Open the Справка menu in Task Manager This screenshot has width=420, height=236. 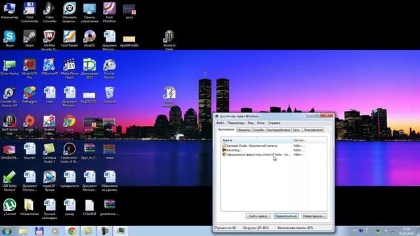[x=274, y=123]
